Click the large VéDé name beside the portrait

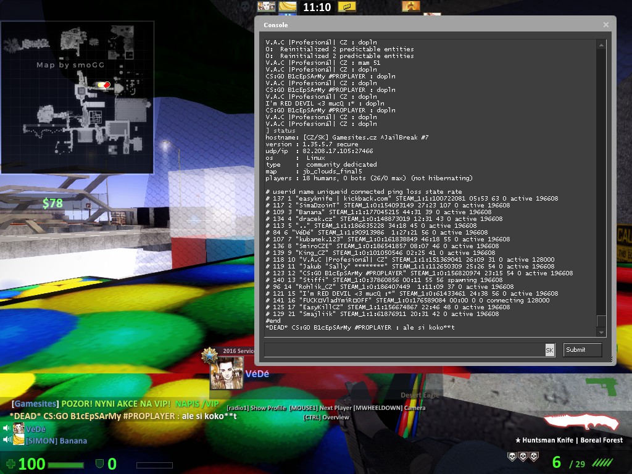point(257,374)
